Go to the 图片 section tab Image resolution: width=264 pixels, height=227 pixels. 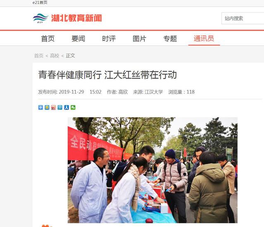click(139, 39)
